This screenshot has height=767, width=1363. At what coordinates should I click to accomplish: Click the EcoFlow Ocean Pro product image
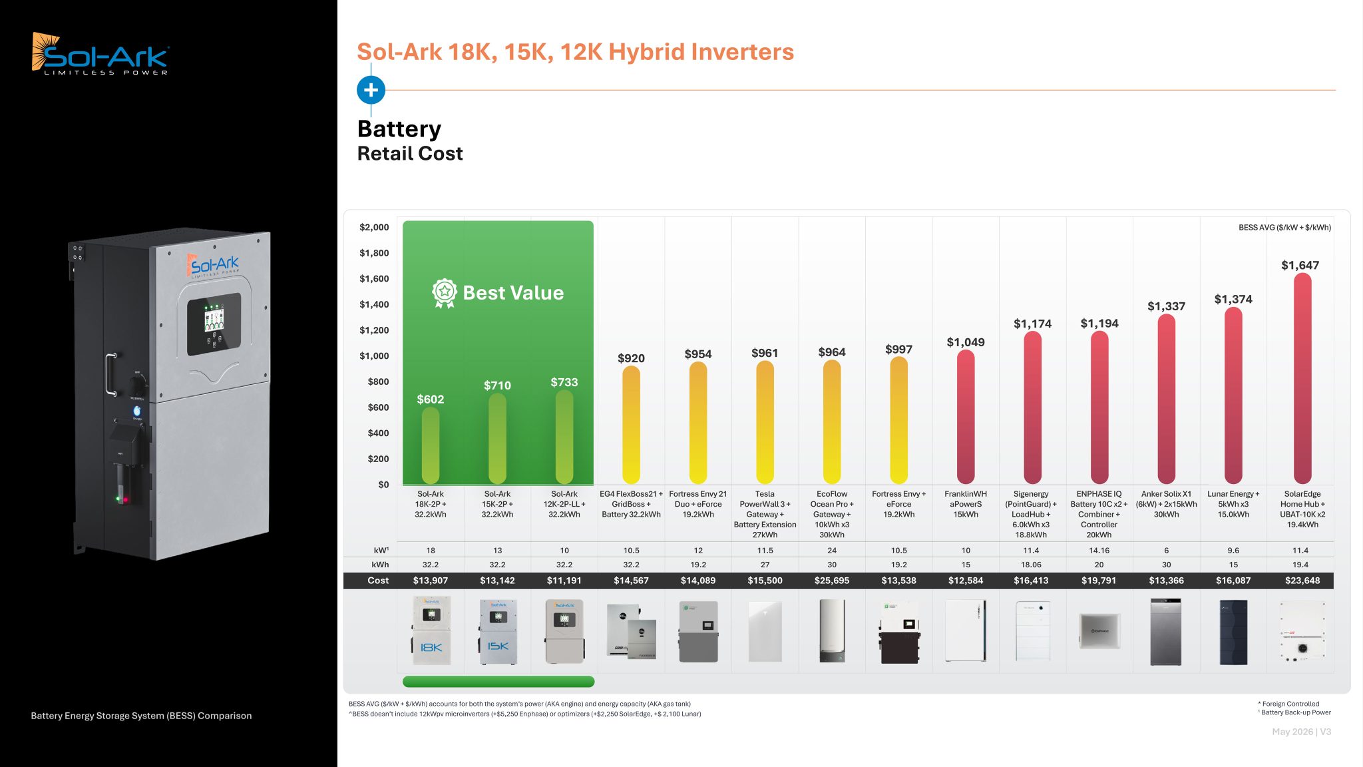pos(832,631)
